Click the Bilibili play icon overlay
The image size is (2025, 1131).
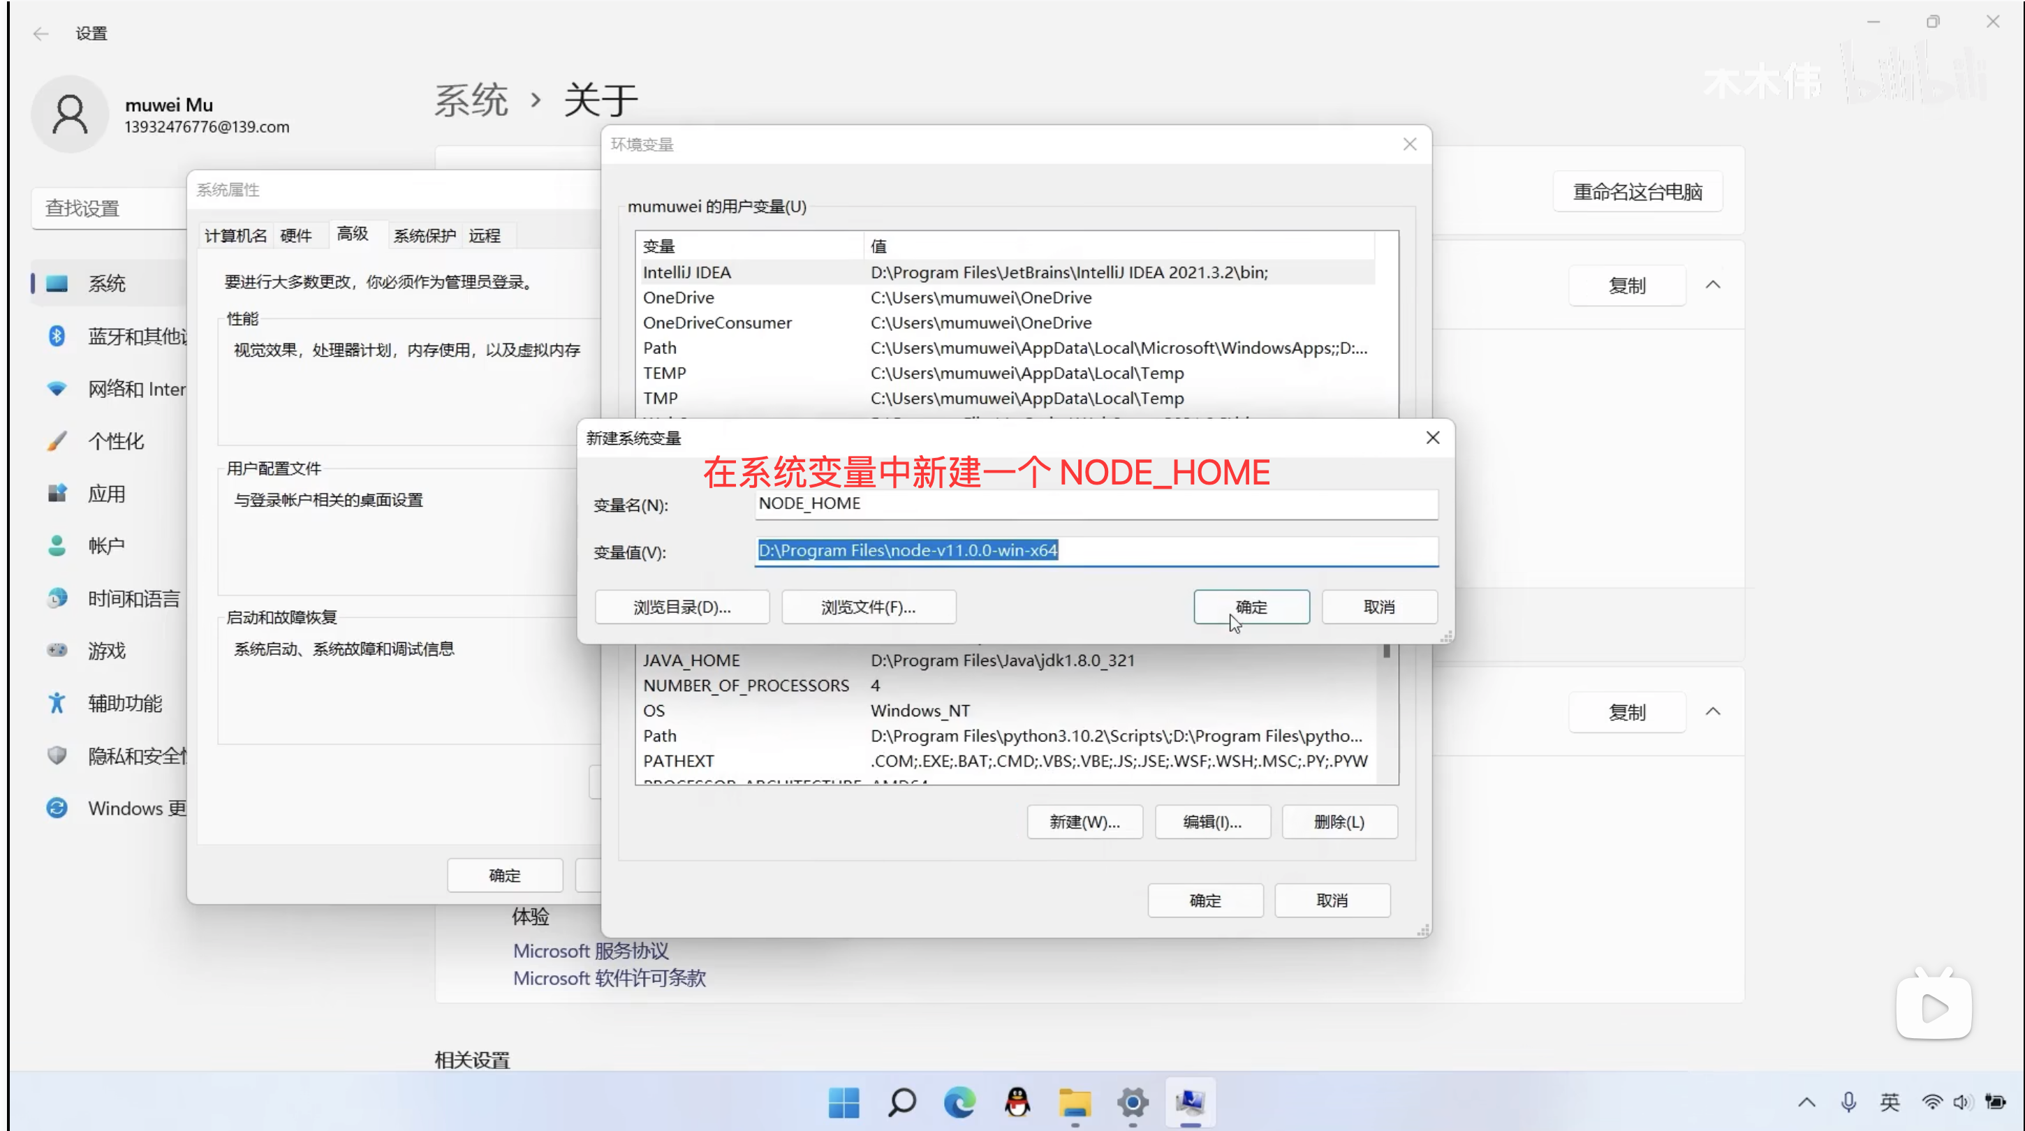tap(1934, 1007)
